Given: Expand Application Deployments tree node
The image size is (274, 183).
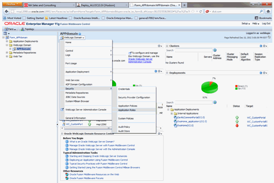Looking at the screenshot, I should coord(7,41).
